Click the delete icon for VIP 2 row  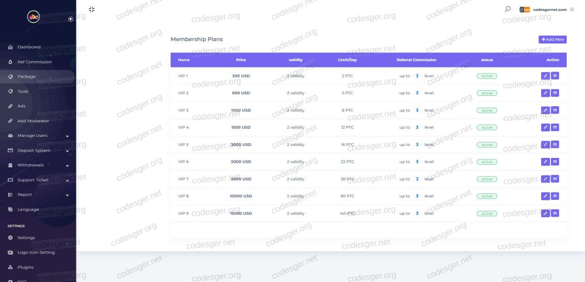(555, 93)
